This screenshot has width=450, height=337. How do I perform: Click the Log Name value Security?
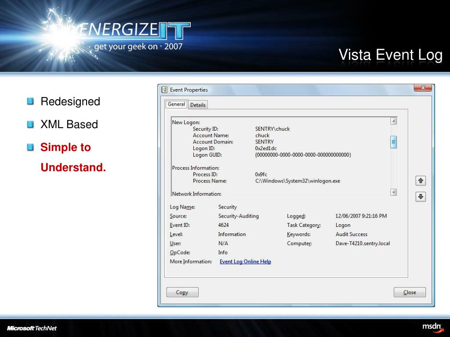coord(228,207)
